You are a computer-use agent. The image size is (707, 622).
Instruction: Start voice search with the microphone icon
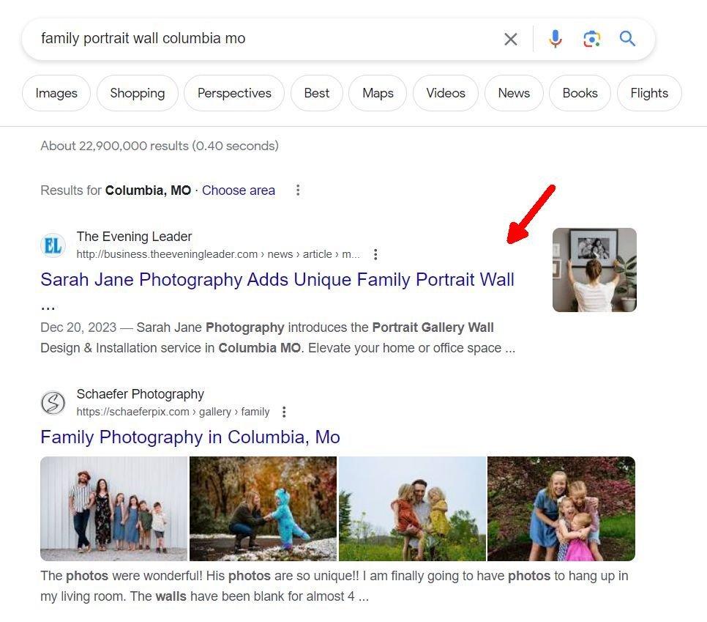click(555, 39)
